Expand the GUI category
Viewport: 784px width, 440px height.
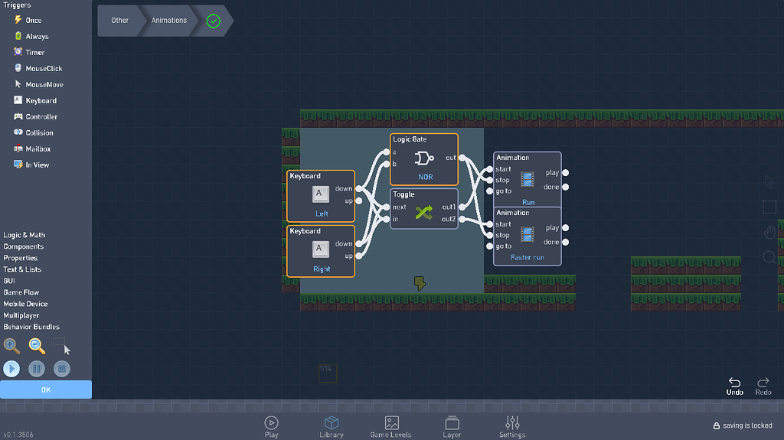9,281
